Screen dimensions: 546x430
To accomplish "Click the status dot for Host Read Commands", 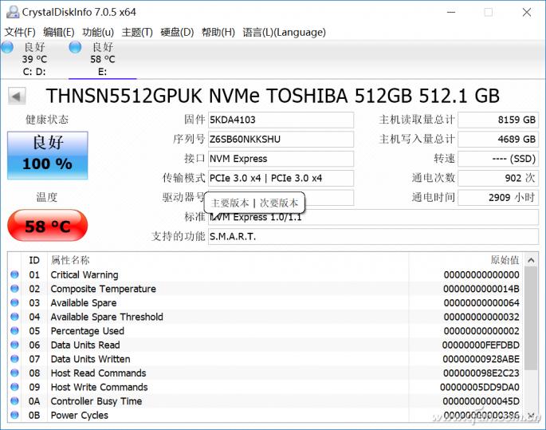I will point(14,373).
